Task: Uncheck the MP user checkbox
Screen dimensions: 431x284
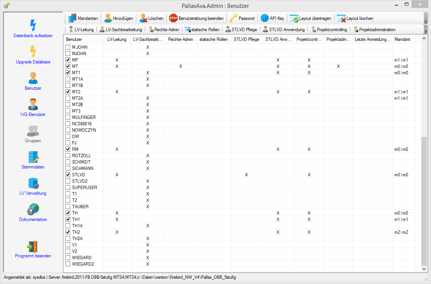Action: [68, 60]
